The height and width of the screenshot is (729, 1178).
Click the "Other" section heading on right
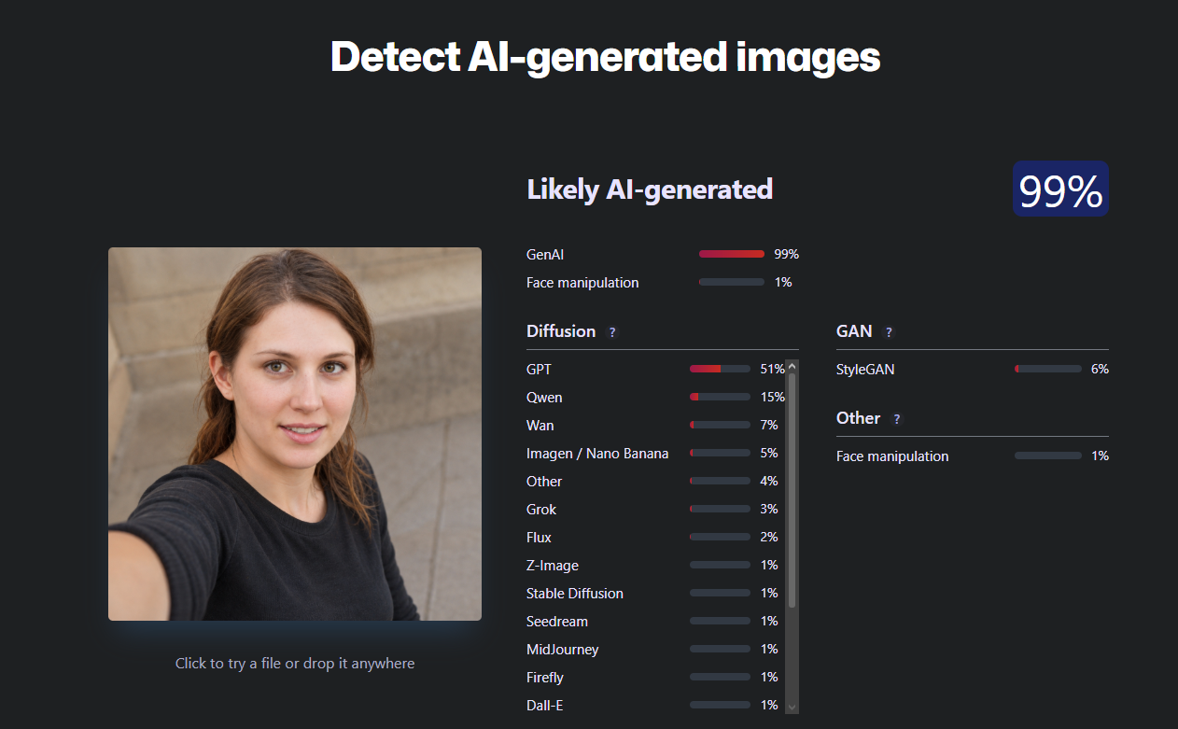coord(858,418)
